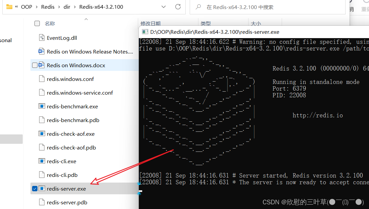The image size is (369, 209).
Task: Select the OOP breadcrumb segment
Action: (x=26, y=7)
